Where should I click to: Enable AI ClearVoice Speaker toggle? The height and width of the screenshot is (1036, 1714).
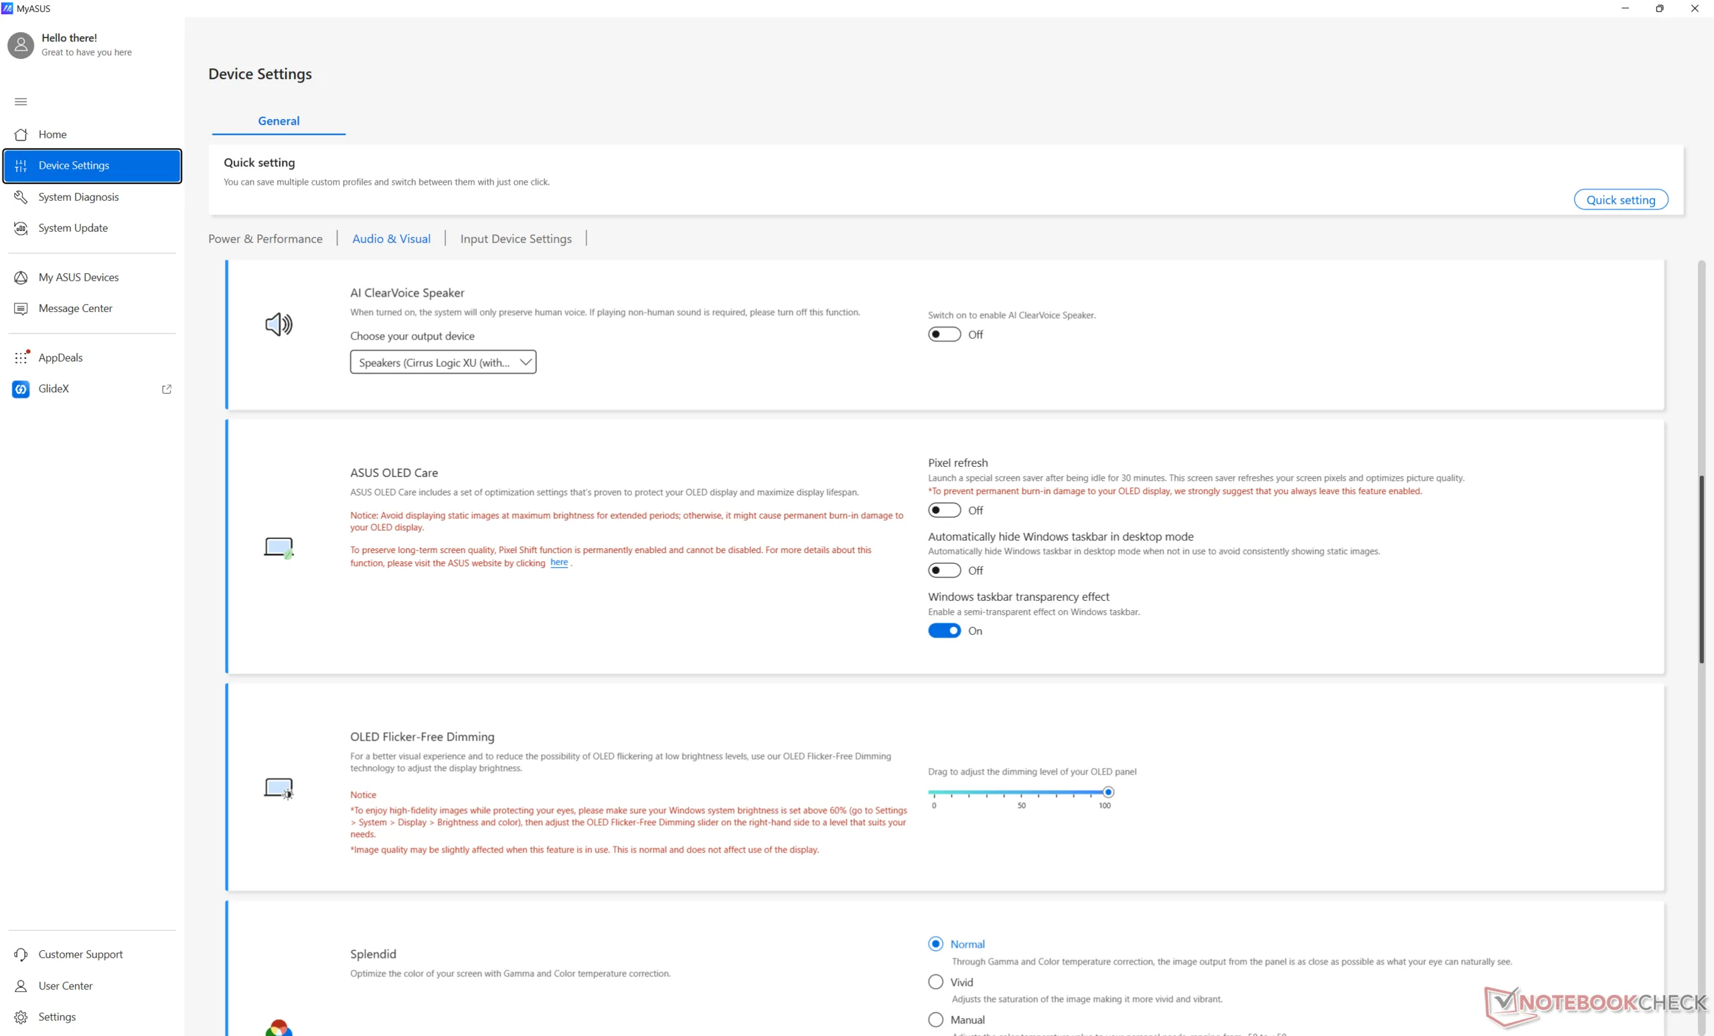coord(944,335)
